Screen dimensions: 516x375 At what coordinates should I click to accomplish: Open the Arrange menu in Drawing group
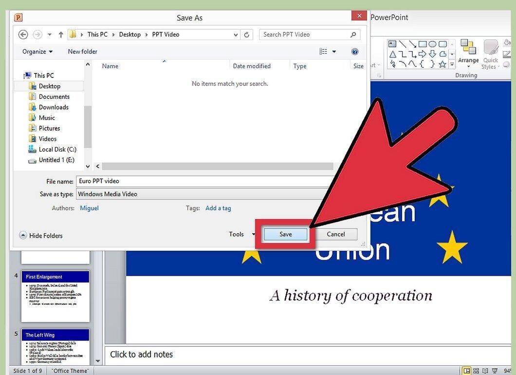468,54
